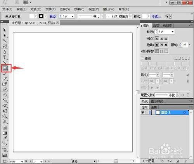This screenshot has height=164, width=194.
Task: Select the black Selection arrow tool
Action: coord(5,30)
